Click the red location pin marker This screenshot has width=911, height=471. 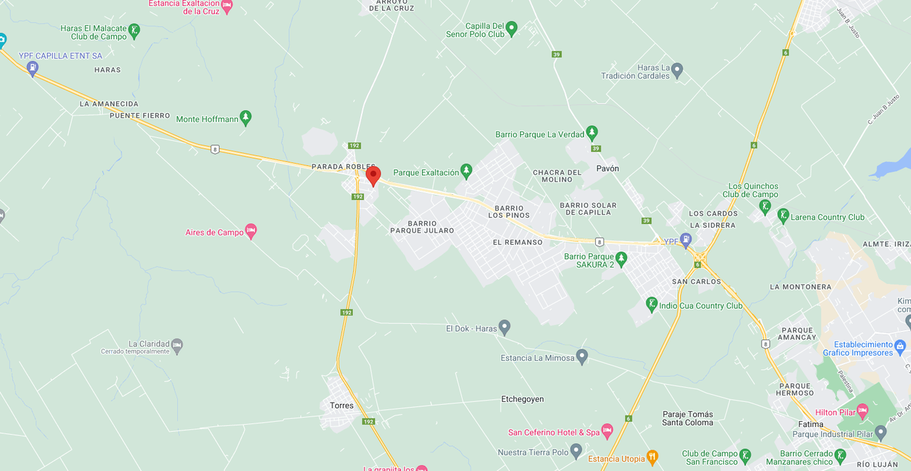373,176
